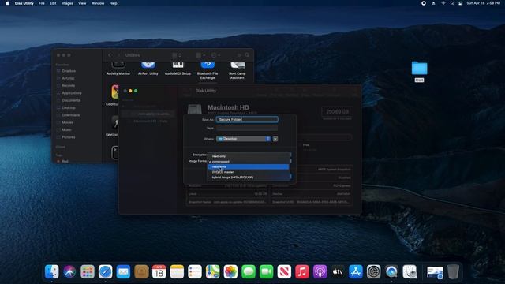Open the File menu
505x284 pixels.
pos(42,3)
